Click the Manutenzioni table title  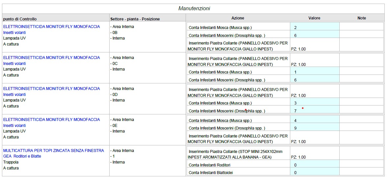194,9
